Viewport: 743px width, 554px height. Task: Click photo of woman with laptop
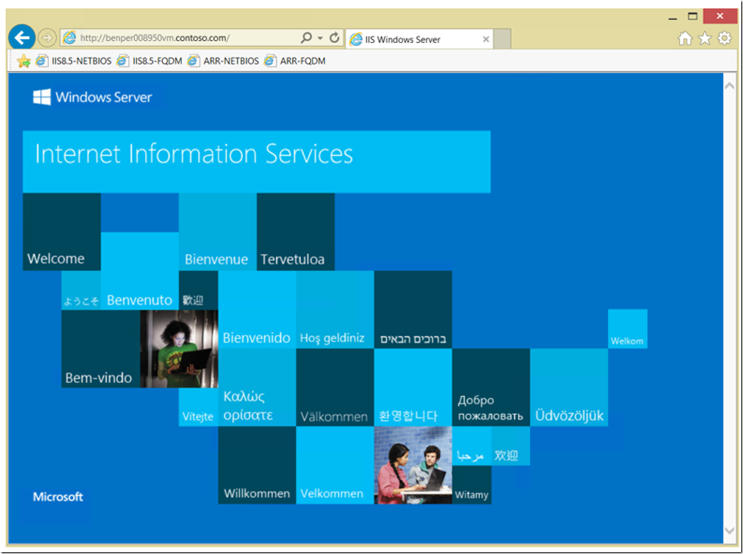click(179, 349)
